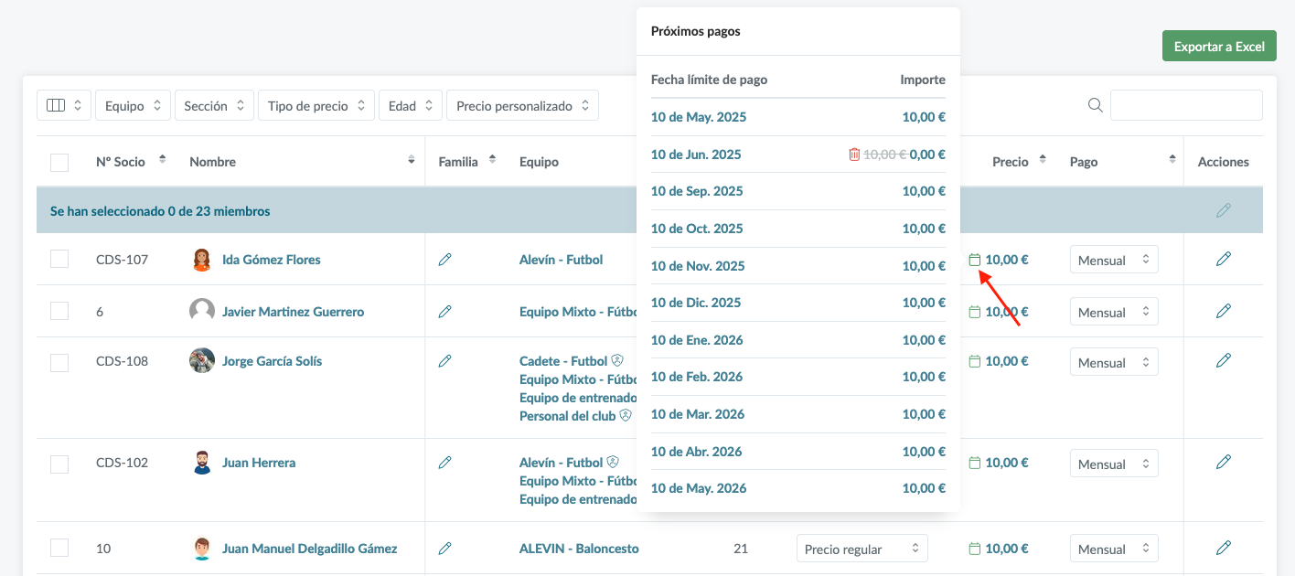Open the Equipo filter dropdown

click(x=133, y=106)
